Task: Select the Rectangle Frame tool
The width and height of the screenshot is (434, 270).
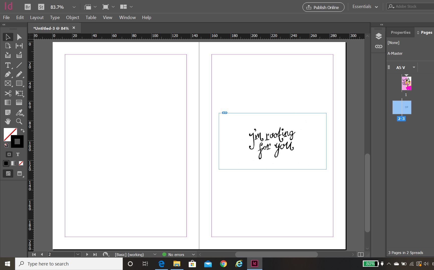Action: click(8, 83)
